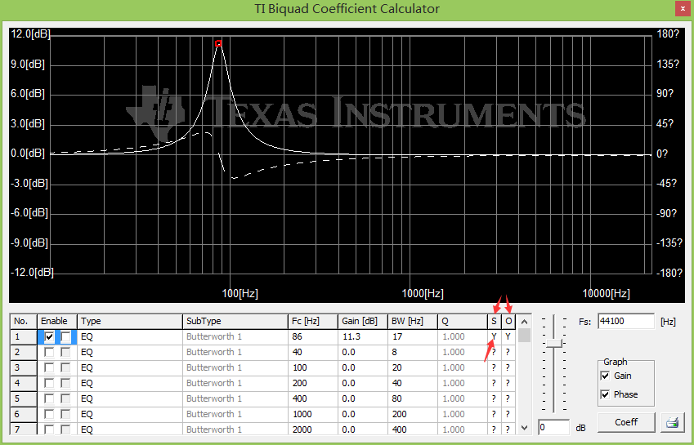Click the Fs sample rate field showing 44100

(x=626, y=321)
